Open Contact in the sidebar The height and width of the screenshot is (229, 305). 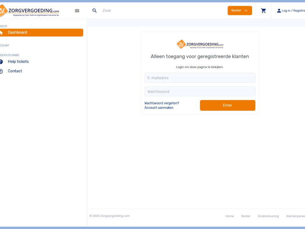[x=15, y=71]
